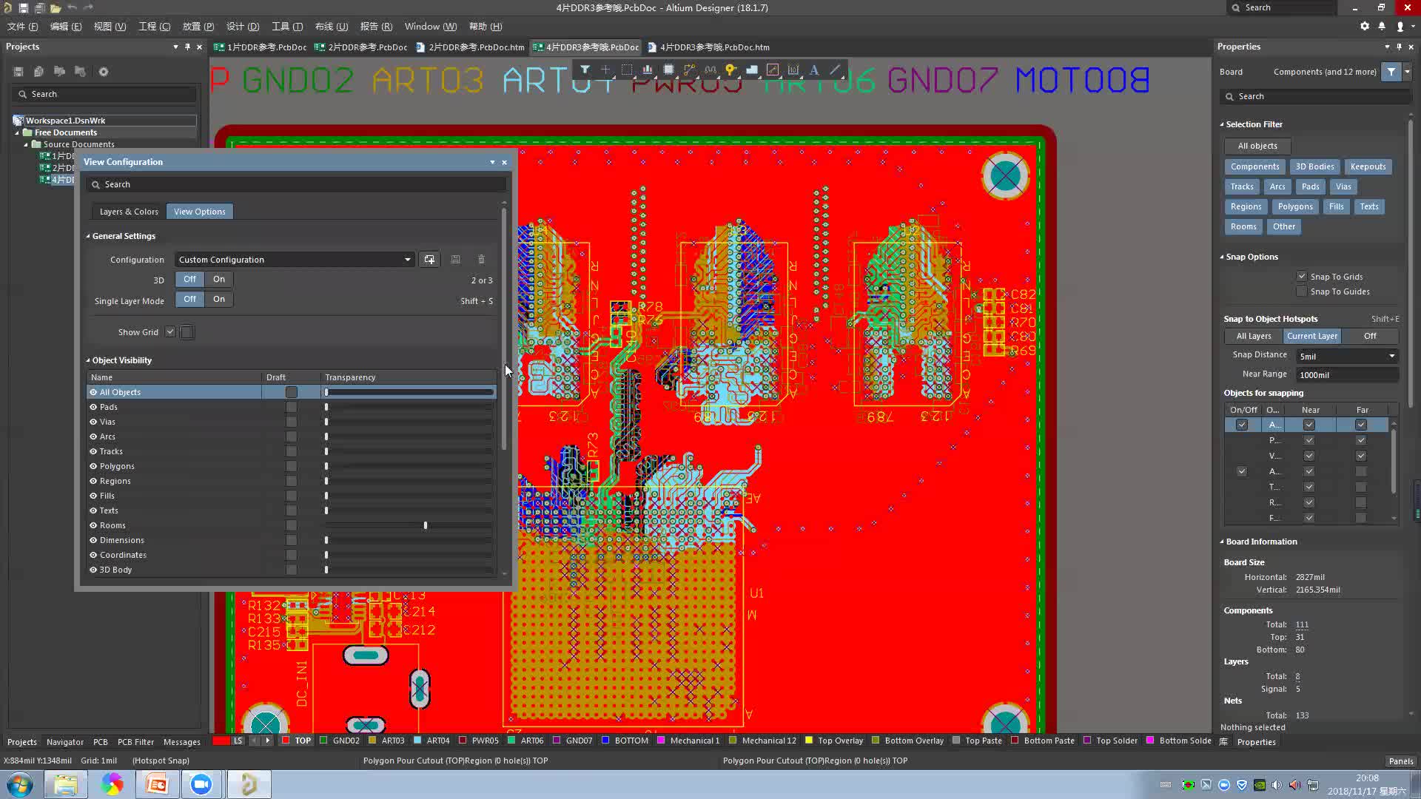Open the Snap Distance dropdown
This screenshot has height=799, width=1421.
coord(1391,356)
